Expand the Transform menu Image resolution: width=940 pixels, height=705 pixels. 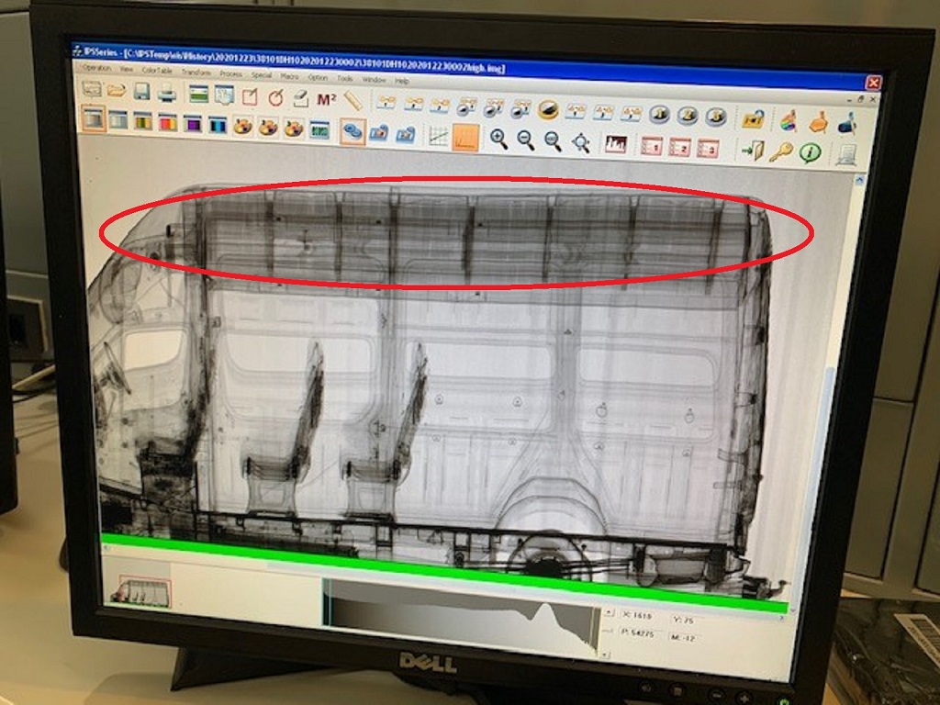tap(196, 72)
